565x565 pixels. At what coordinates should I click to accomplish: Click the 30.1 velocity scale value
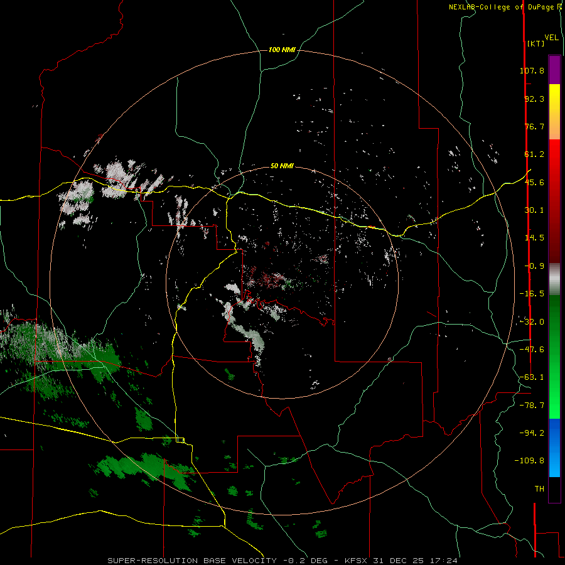534,210
